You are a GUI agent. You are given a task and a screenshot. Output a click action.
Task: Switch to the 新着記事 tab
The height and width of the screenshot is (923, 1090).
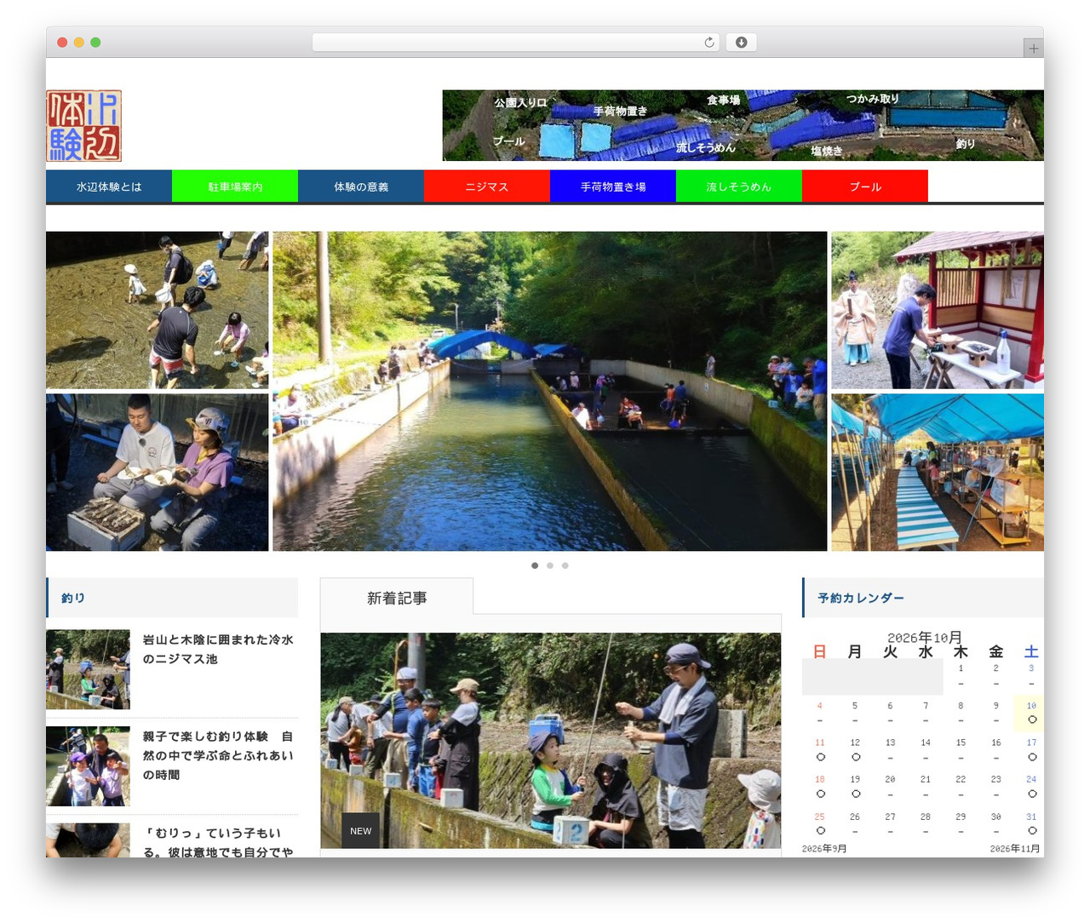point(397,598)
